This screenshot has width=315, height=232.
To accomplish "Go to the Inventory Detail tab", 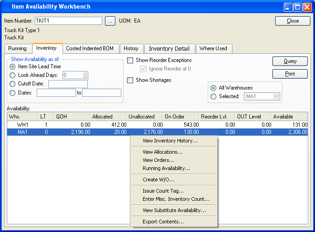I will (169, 48).
